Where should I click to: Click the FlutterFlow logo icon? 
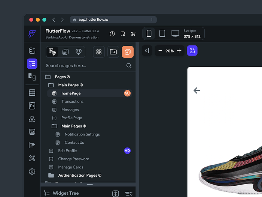click(32, 33)
